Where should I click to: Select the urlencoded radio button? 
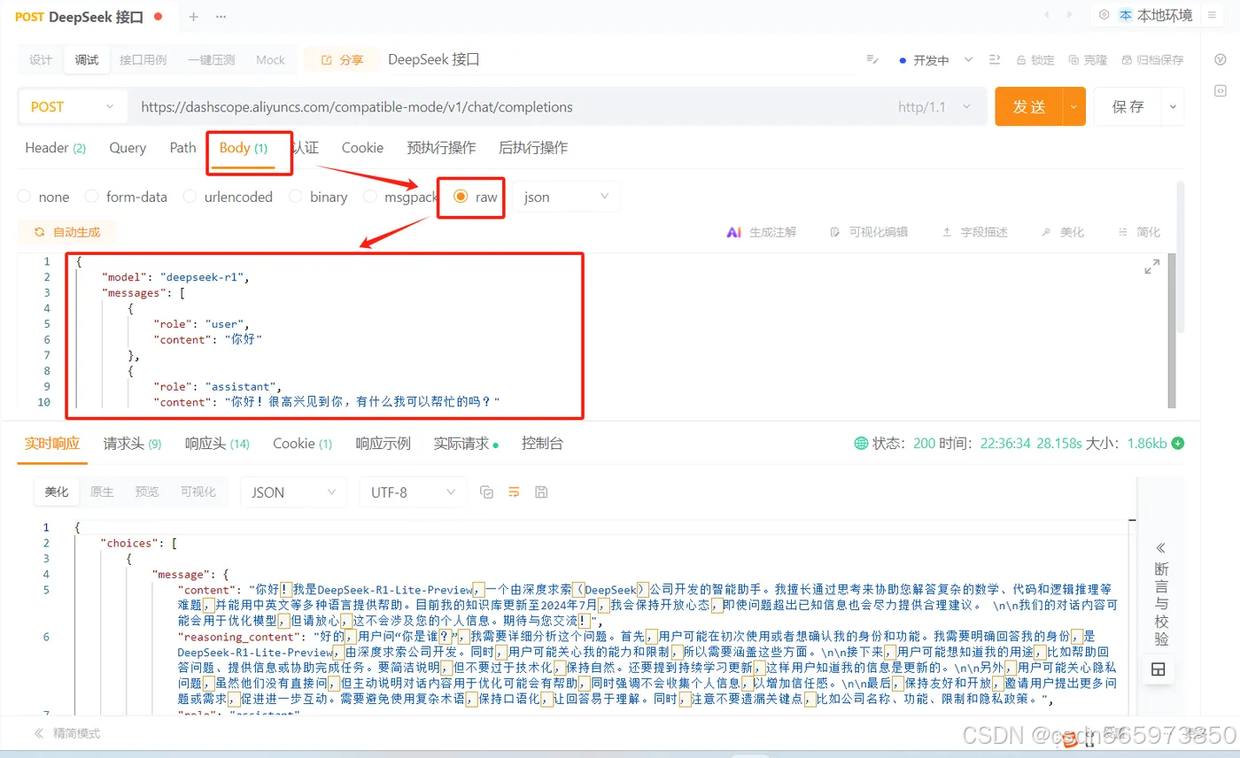pyautogui.click(x=190, y=197)
